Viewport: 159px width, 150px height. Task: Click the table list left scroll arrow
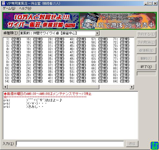coord(5,87)
